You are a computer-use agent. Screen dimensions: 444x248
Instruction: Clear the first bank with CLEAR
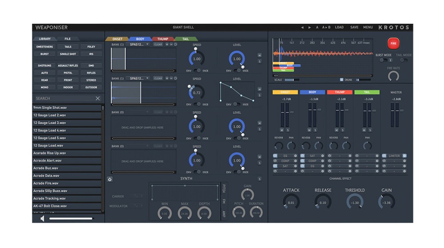(x=158, y=44)
